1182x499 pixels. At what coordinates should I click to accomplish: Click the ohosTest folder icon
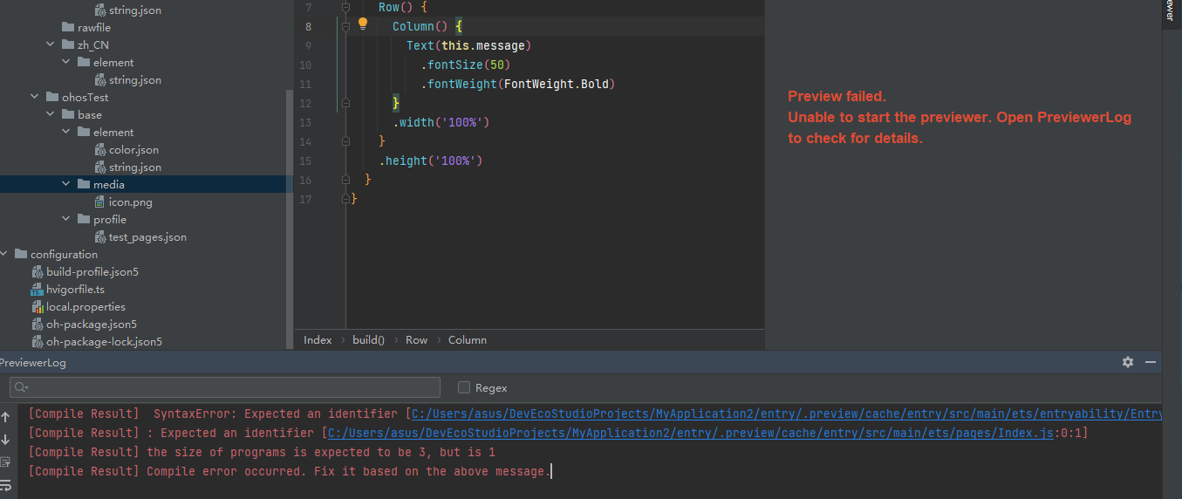coord(53,97)
